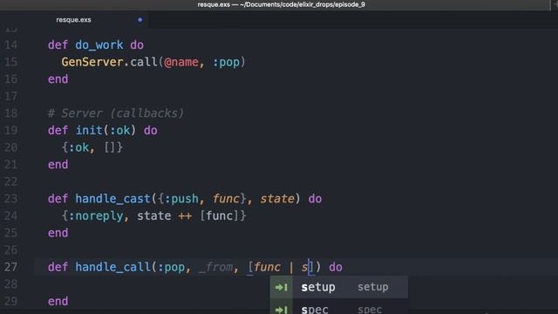The height and width of the screenshot is (314, 558).
Task: Click 'state' parameter on line 23
Action: (x=277, y=199)
